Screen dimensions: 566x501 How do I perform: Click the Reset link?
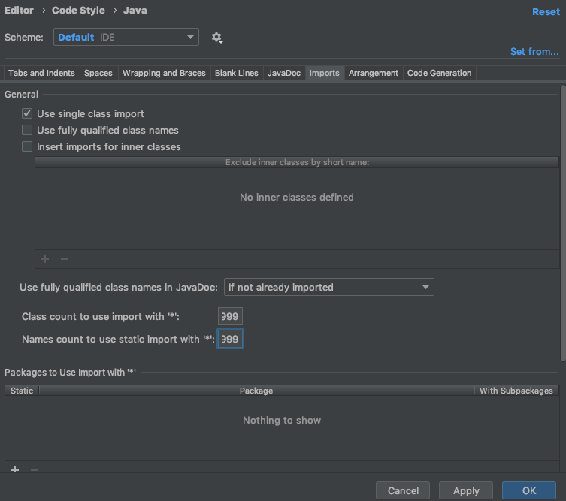tap(546, 11)
